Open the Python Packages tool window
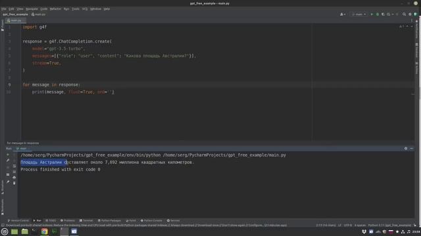This screenshot has width=421, height=236. coord(109,221)
